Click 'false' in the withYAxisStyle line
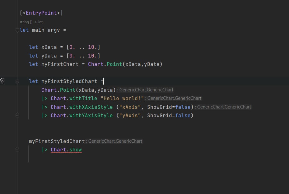This screenshot has width=289, height=194. pyautogui.click(x=183, y=116)
